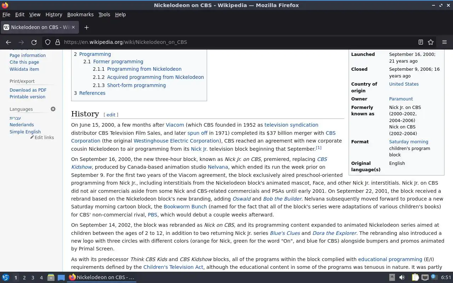453x283 pixels.
Task: Jump to 2.1.1 Programming from Nickelodeon
Action: coord(137,69)
